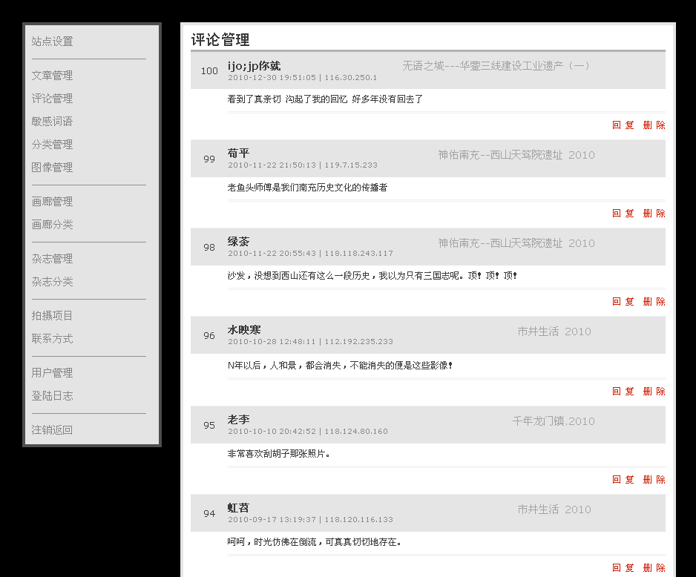The width and height of the screenshot is (696, 577).
Task: Open 用户管理 page
Action: tap(52, 373)
